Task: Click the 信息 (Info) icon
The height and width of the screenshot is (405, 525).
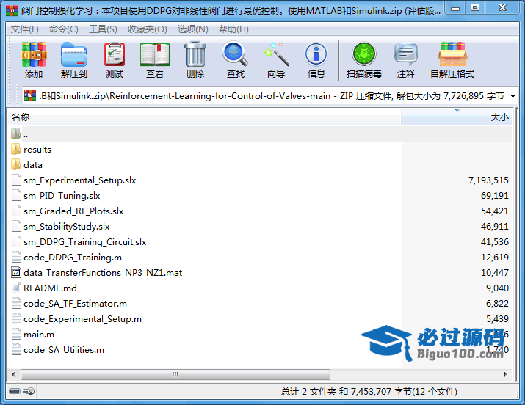Action: pyautogui.click(x=316, y=54)
